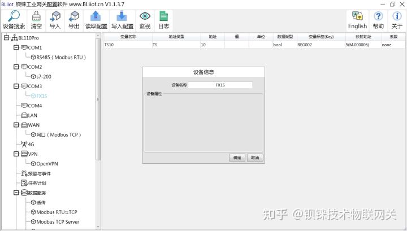Image resolution: width=407 pixels, height=231 pixels.
Task: Select the OpenVPN node
Action: [45, 164]
